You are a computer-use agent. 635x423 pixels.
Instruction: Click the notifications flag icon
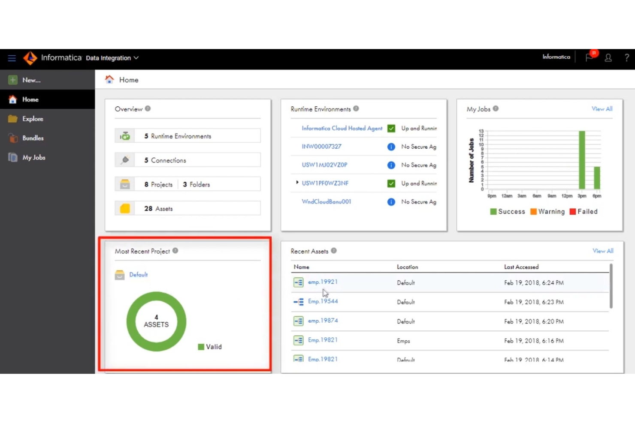(589, 57)
